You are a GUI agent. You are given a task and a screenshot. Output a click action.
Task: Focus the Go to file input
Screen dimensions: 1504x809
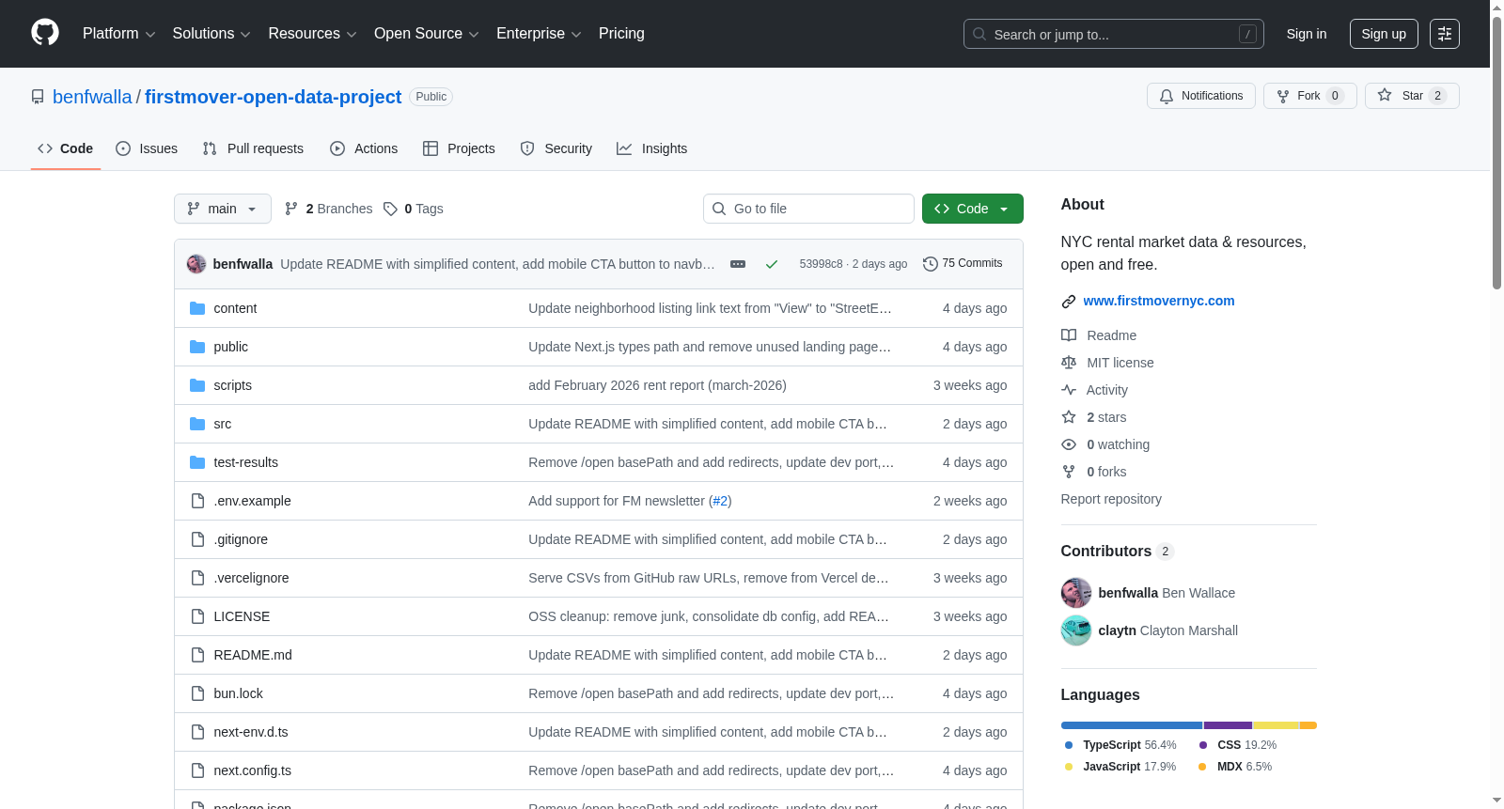click(x=808, y=209)
